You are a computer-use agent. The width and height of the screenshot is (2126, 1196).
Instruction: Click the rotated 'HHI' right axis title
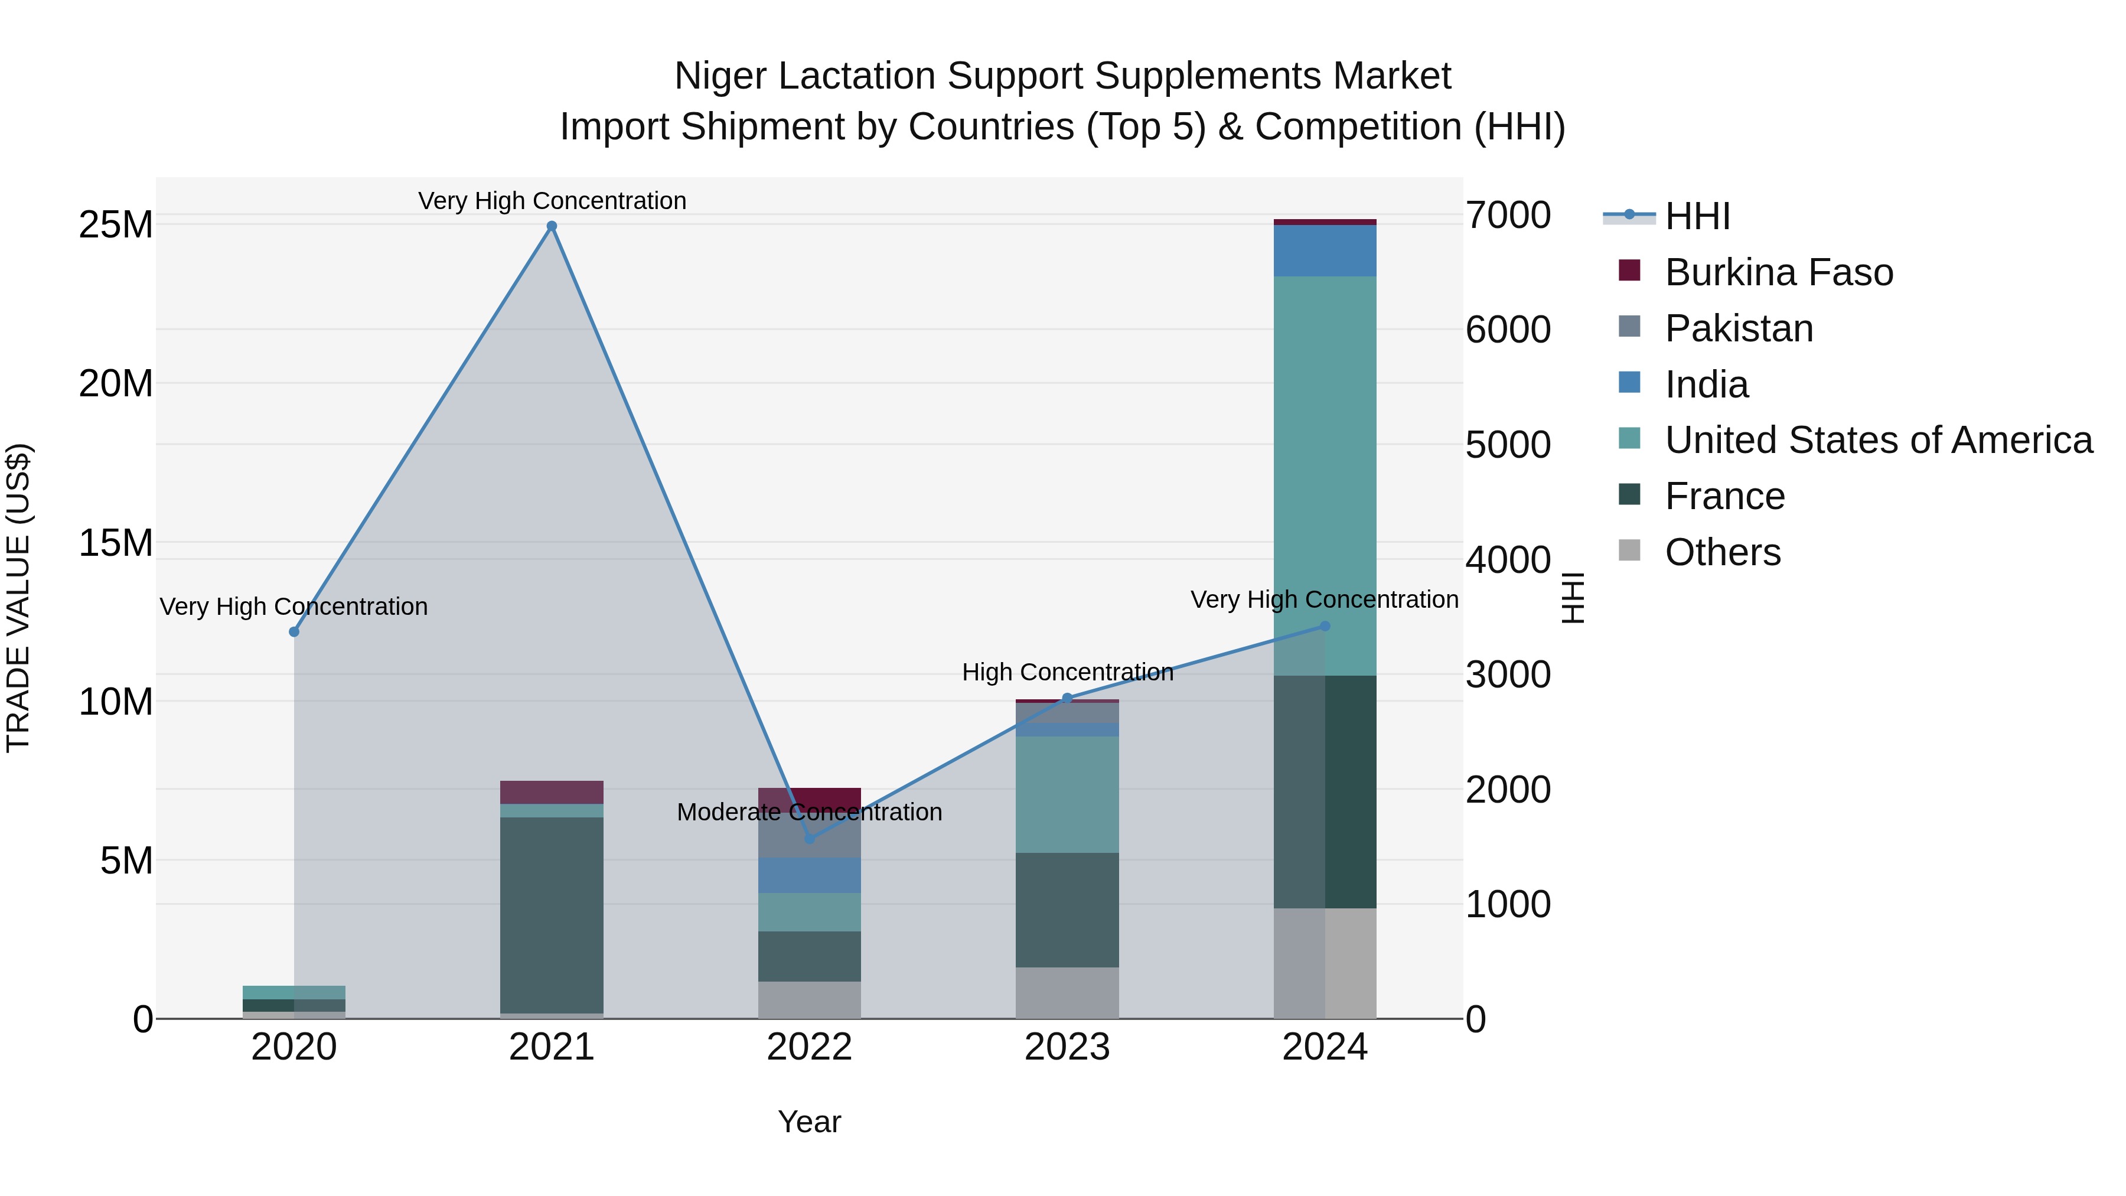(1574, 598)
